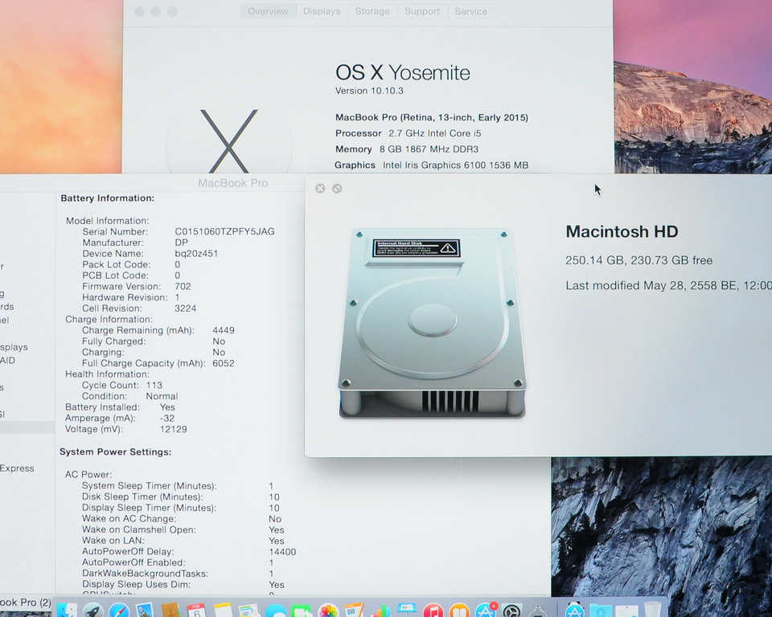Viewport: 772px width, 617px height.
Task: Click 250.14 GB, 230.73 GB free text
Action: click(x=639, y=260)
